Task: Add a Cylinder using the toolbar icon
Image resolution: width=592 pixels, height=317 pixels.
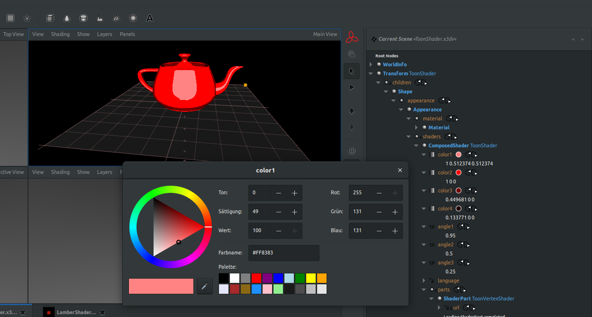Action: [83, 18]
